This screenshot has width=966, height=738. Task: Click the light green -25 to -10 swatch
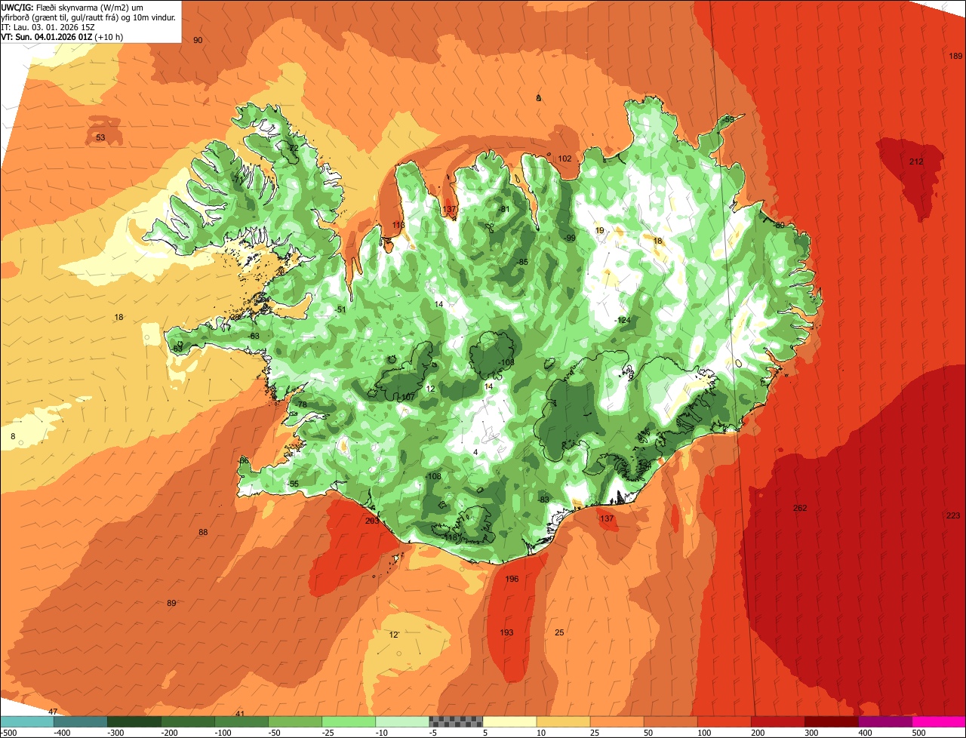coord(349,722)
